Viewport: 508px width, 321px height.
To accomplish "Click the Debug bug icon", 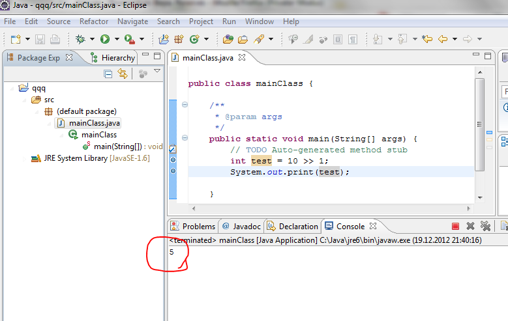I will (x=81, y=39).
